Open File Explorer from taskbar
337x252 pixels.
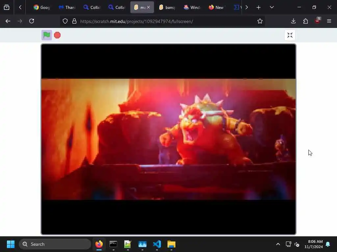point(171,244)
